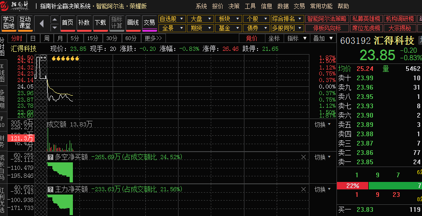Open the 工具 menu
Viewport: 422px width, 216px height.
pyautogui.click(x=250, y=6)
